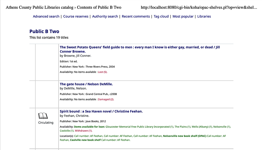
Task: Click the Public B Two list heading
Action: point(44,31)
